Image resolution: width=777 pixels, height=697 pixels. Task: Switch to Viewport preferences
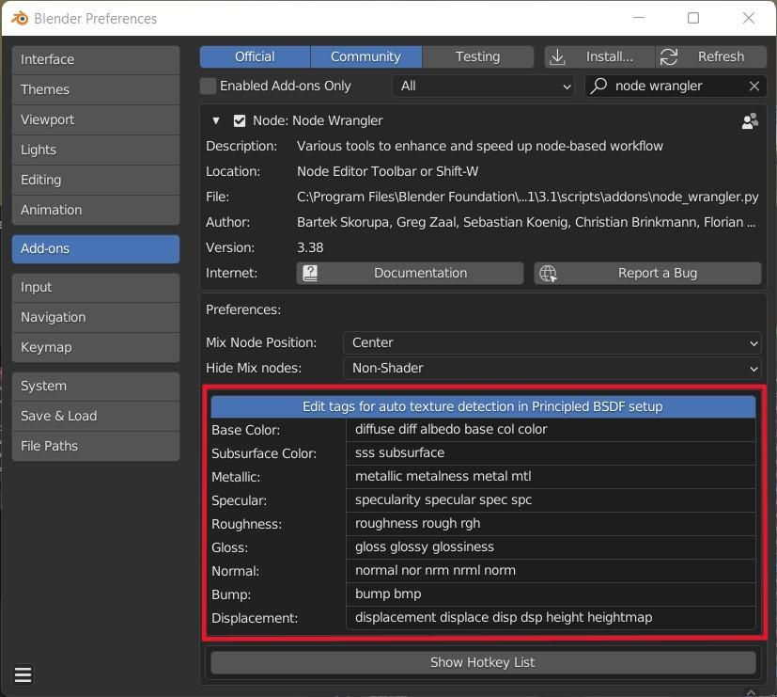pos(96,119)
